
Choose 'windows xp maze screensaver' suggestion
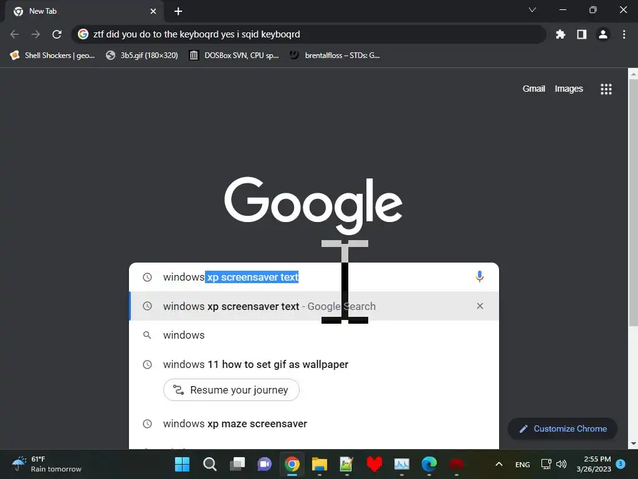(314, 423)
